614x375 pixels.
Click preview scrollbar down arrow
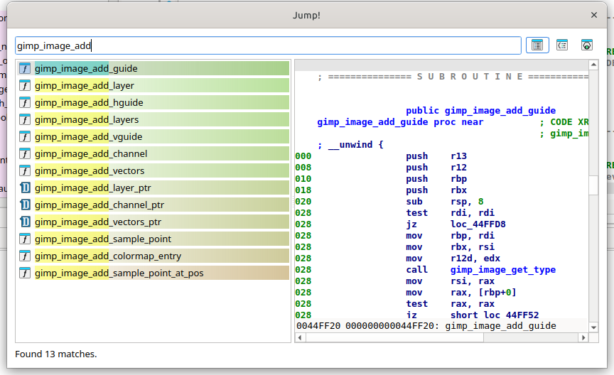[593, 327]
